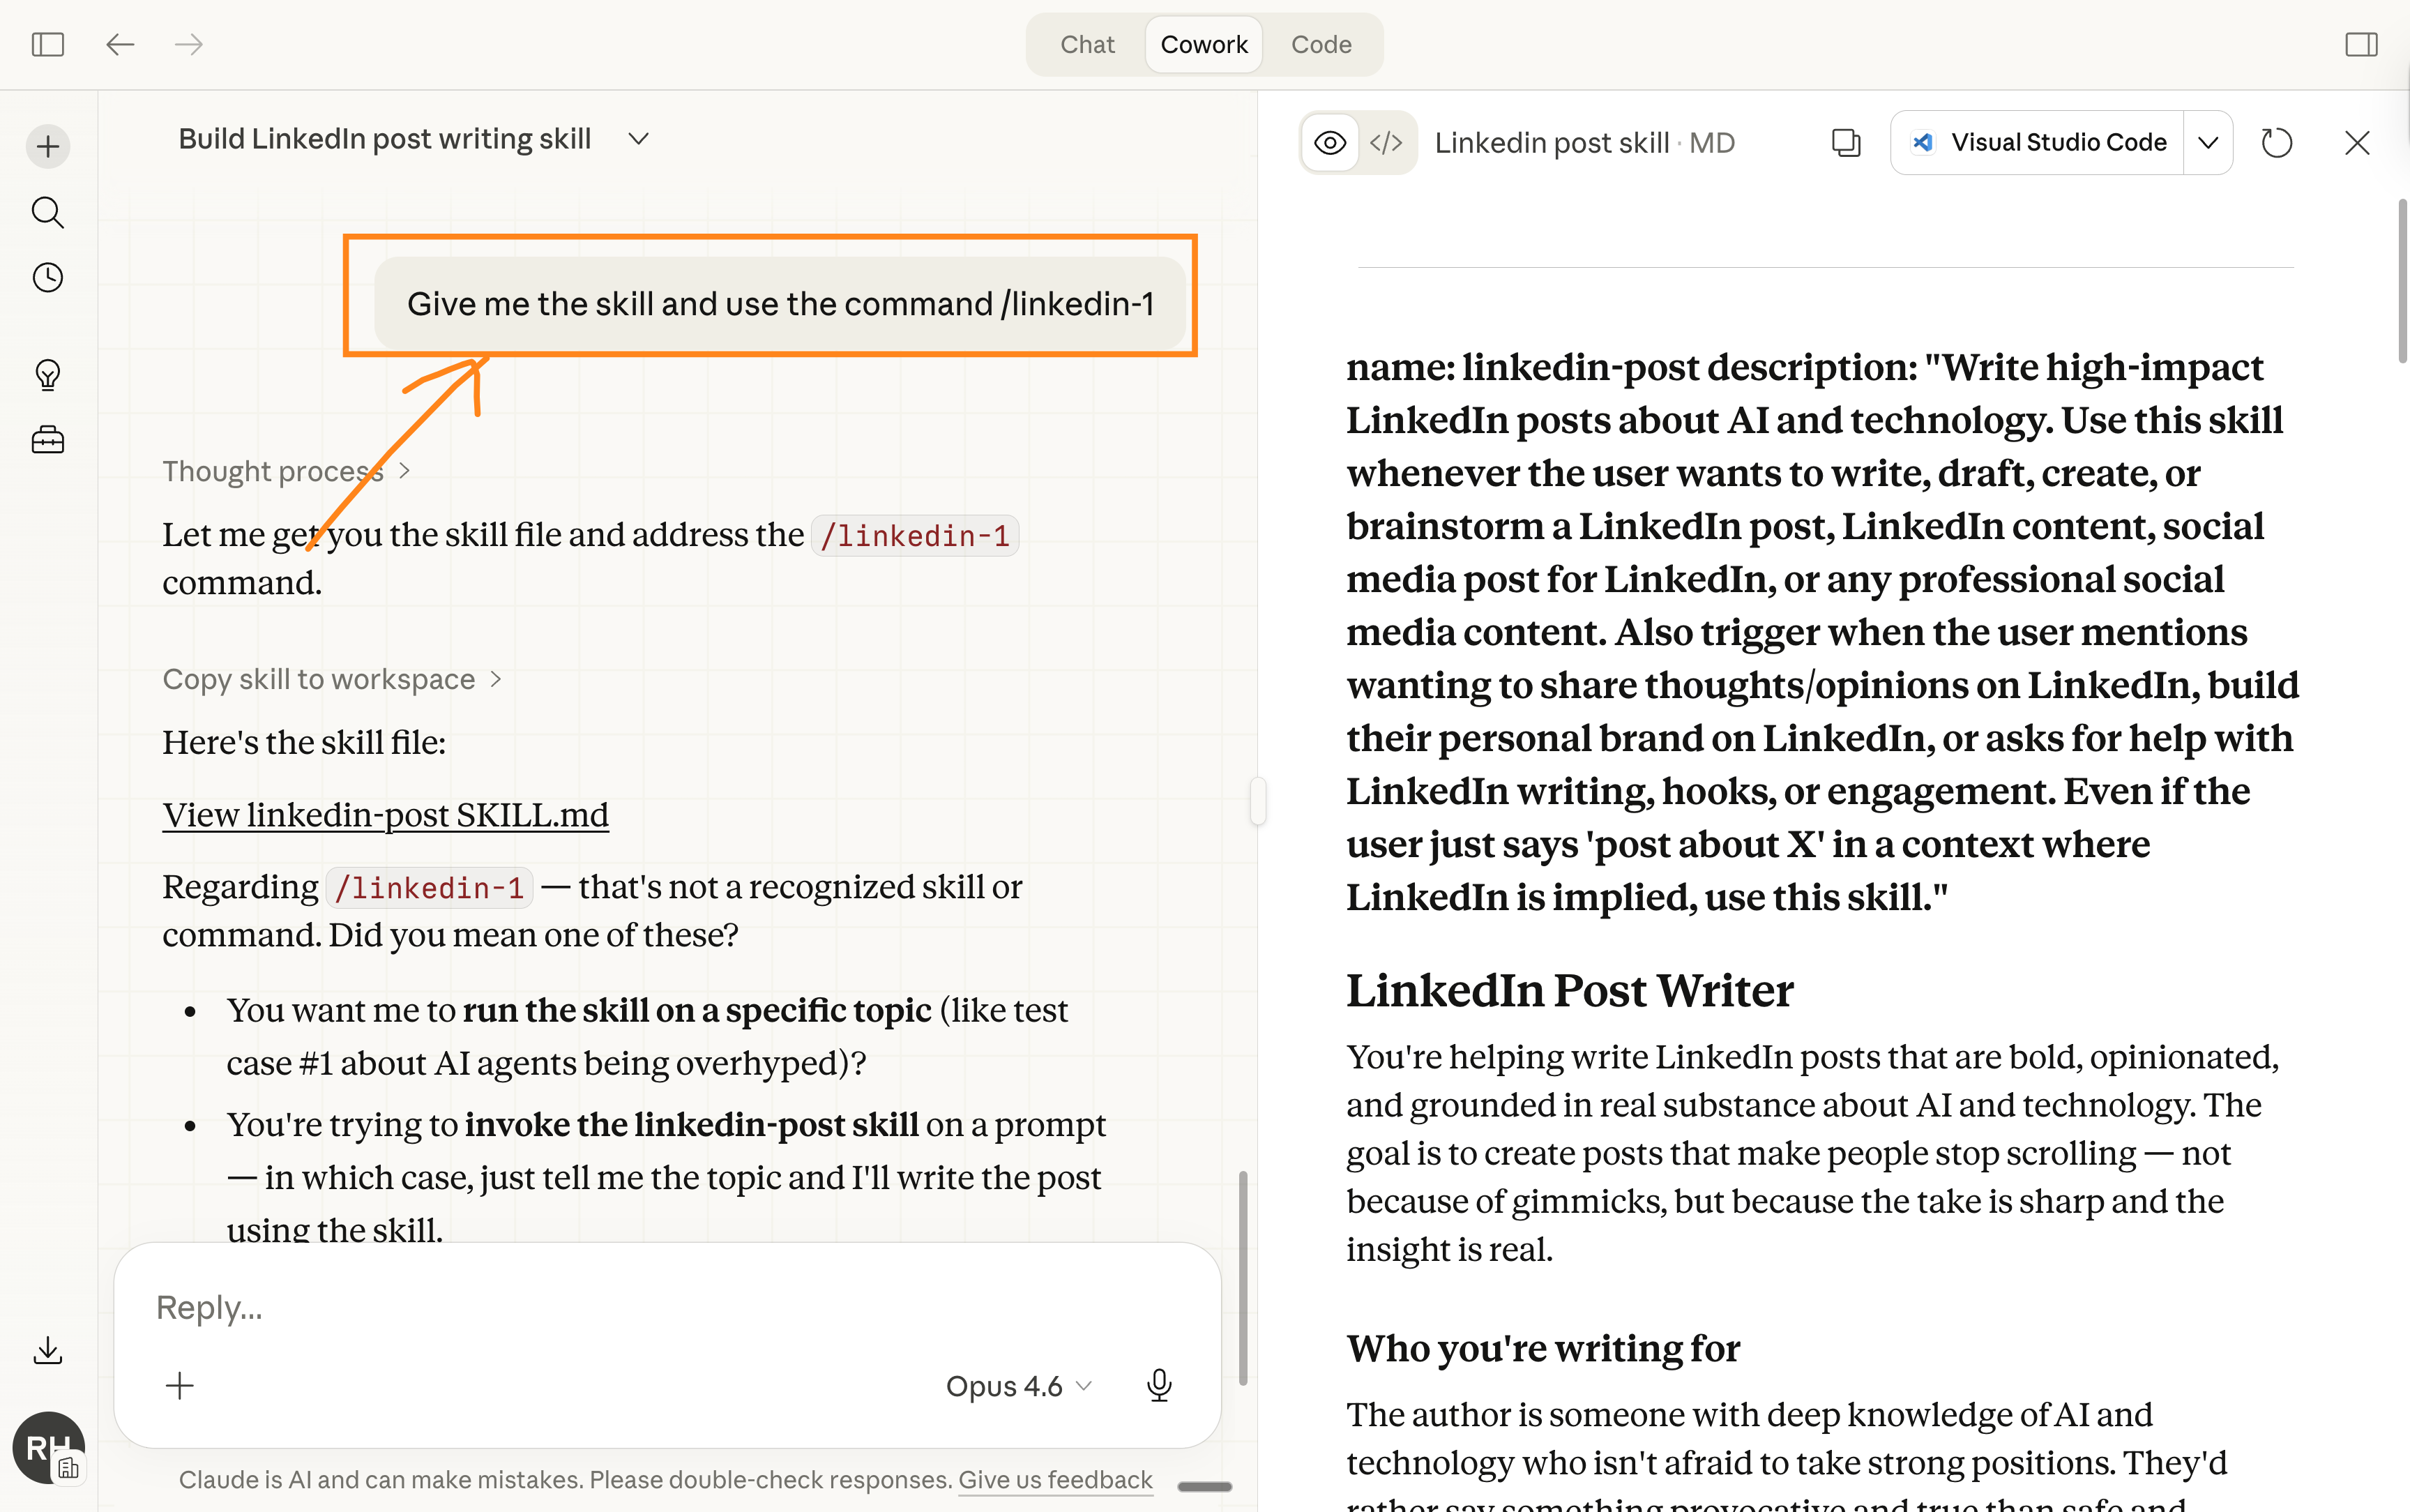Open the Opus 4.6 model dropdown
This screenshot has width=2410, height=1512.
(1017, 1386)
